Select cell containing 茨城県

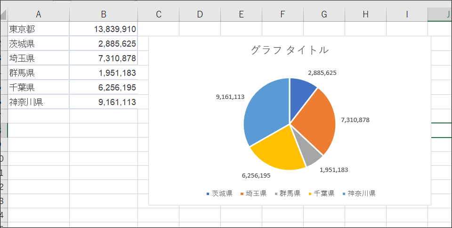point(38,43)
